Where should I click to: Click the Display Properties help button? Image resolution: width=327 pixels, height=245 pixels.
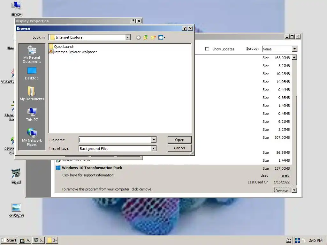[x=133, y=21]
